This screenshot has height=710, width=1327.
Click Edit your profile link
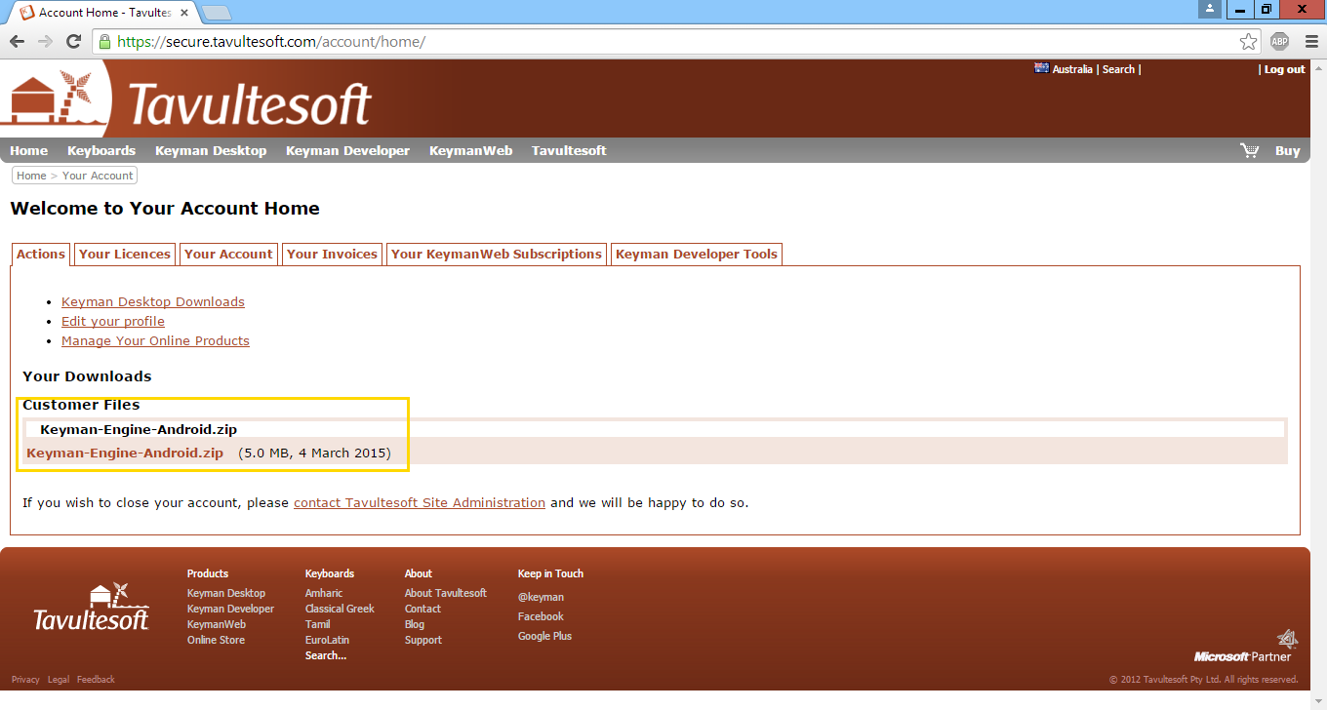click(x=113, y=321)
